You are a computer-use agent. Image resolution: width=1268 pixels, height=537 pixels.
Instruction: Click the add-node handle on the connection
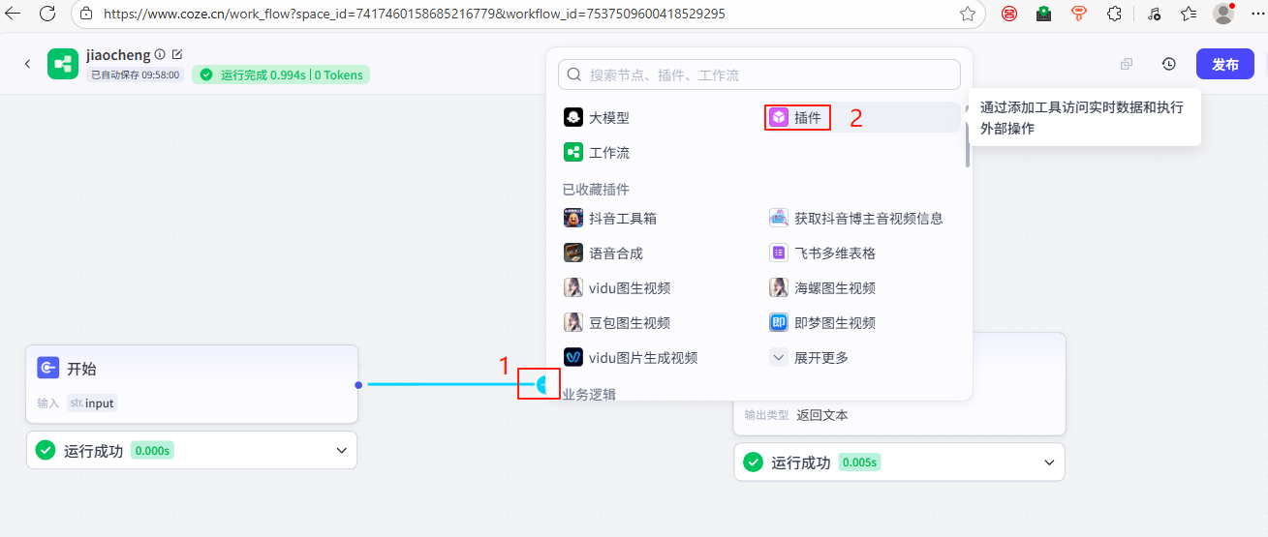point(542,384)
